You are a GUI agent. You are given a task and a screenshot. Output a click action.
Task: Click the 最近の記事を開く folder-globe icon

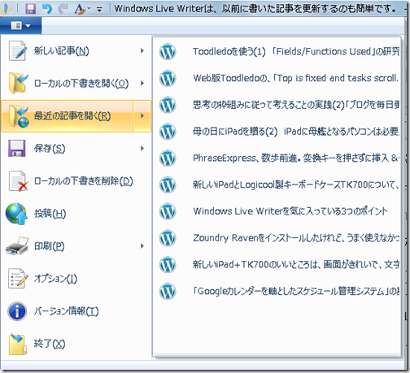pyautogui.click(x=19, y=116)
